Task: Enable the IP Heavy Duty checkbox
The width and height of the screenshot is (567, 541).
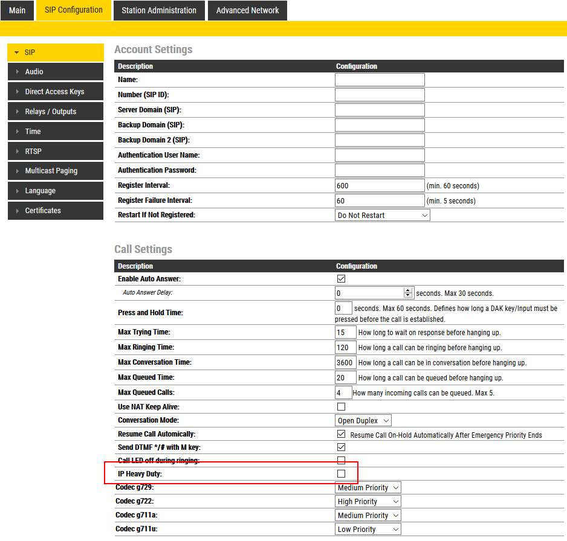Action: (341, 474)
